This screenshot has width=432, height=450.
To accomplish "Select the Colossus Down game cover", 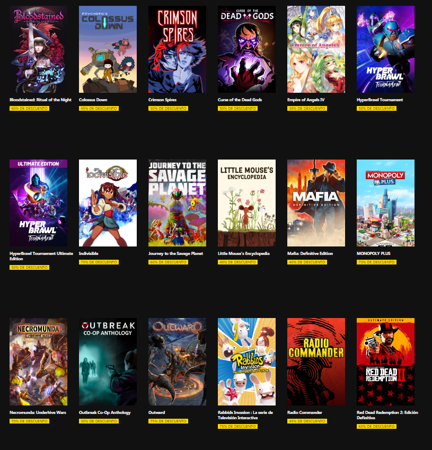I will point(108,49).
